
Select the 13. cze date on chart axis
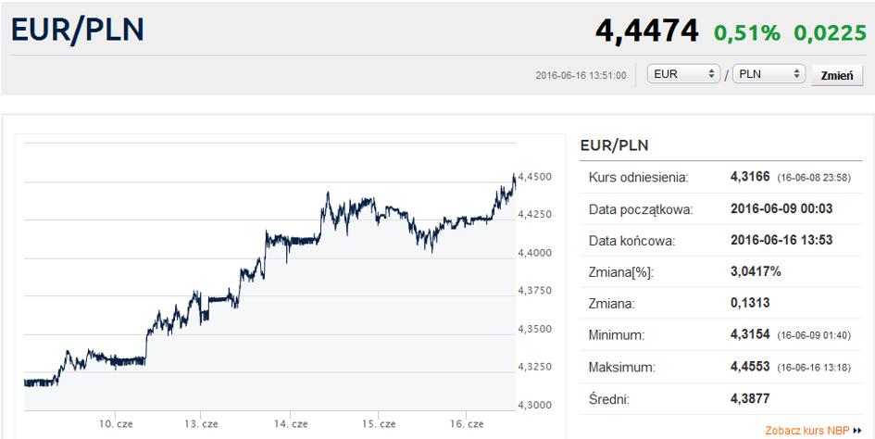click(x=201, y=423)
